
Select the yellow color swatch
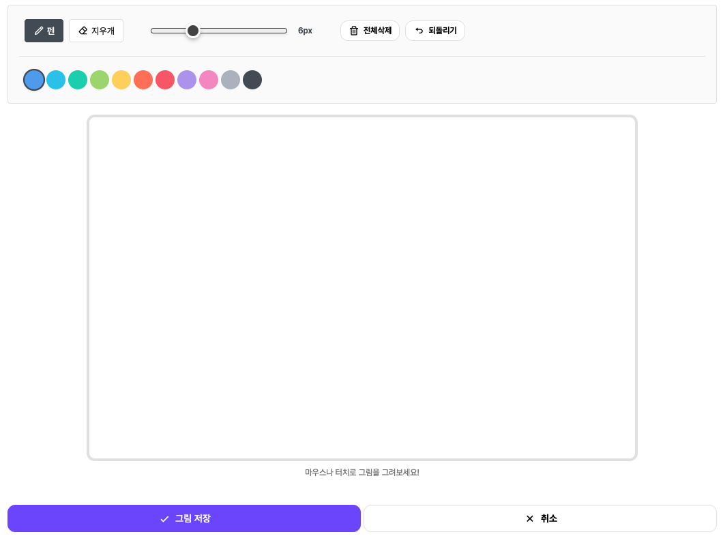point(121,80)
